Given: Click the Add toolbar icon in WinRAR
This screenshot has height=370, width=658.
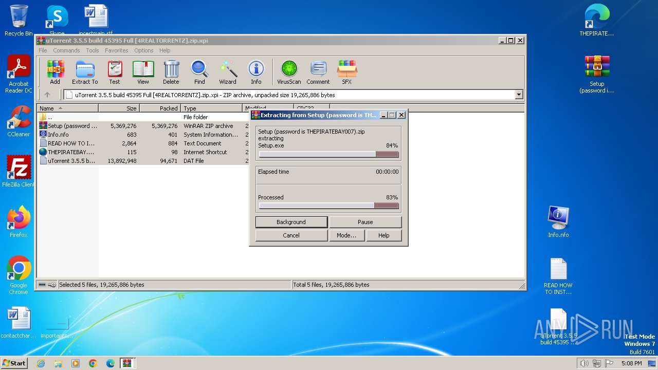Looking at the screenshot, I should coord(55,72).
